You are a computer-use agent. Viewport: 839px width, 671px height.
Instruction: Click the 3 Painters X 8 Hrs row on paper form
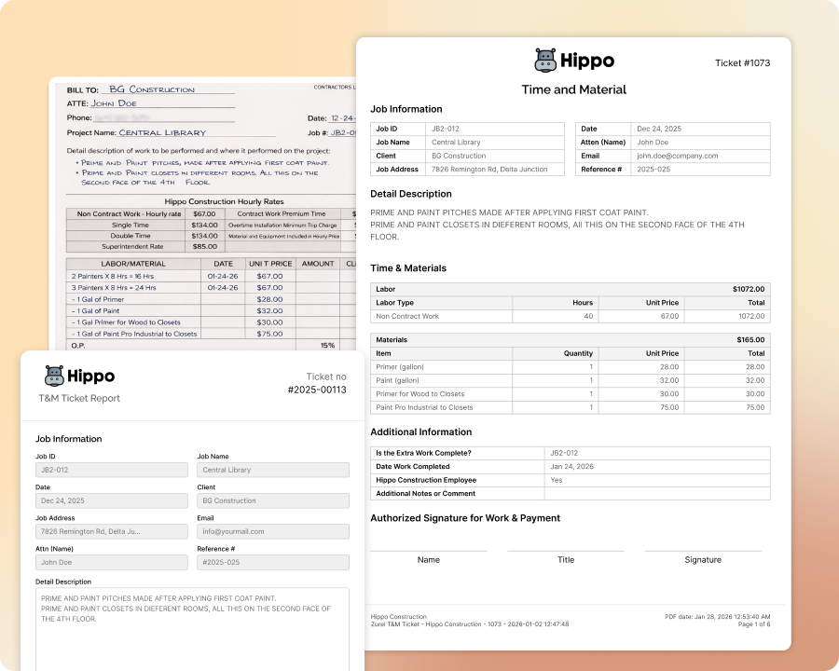pyautogui.click(x=211, y=288)
